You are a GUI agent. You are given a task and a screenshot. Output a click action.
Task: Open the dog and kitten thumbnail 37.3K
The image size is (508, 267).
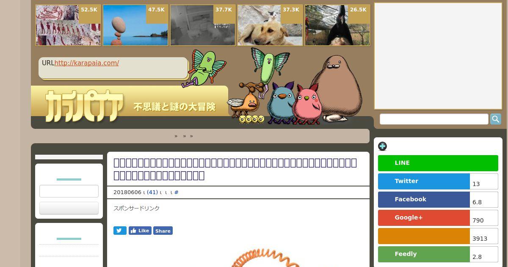[x=270, y=25]
